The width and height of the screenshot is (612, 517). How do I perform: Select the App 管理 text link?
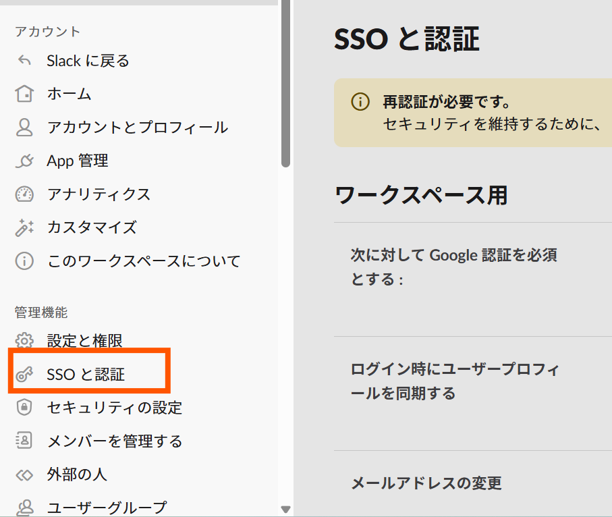(x=78, y=161)
